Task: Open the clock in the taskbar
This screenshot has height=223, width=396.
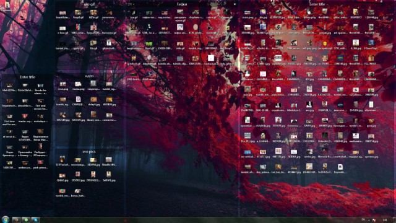Action: click(385, 221)
